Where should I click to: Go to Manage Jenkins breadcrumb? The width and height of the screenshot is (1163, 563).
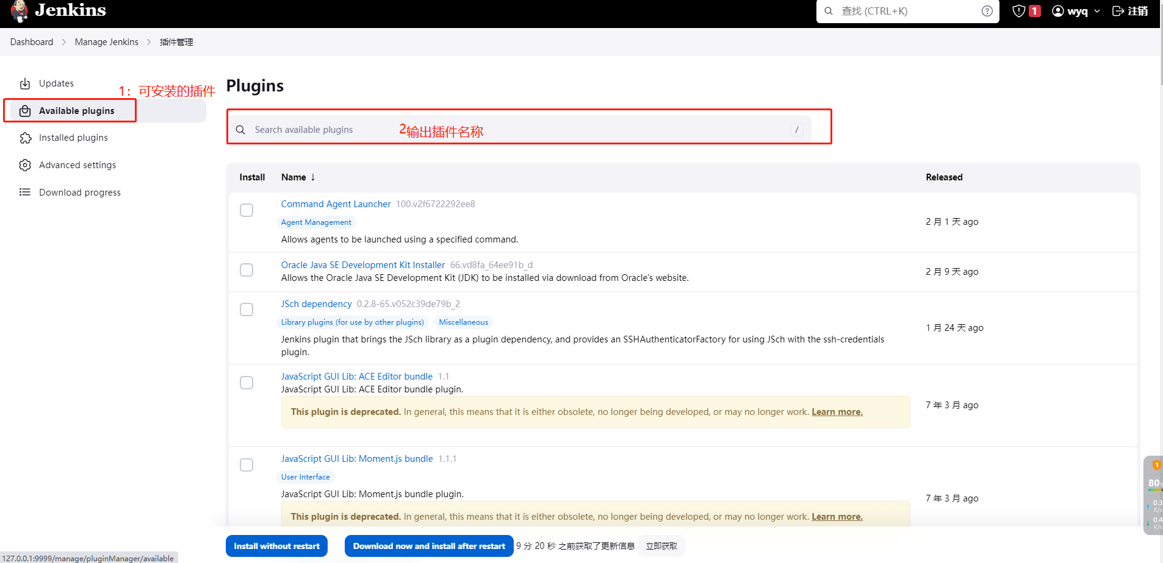107,42
